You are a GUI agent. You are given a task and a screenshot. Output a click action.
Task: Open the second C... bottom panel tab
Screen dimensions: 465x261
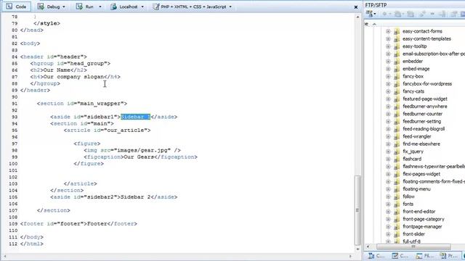tap(400, 256)
